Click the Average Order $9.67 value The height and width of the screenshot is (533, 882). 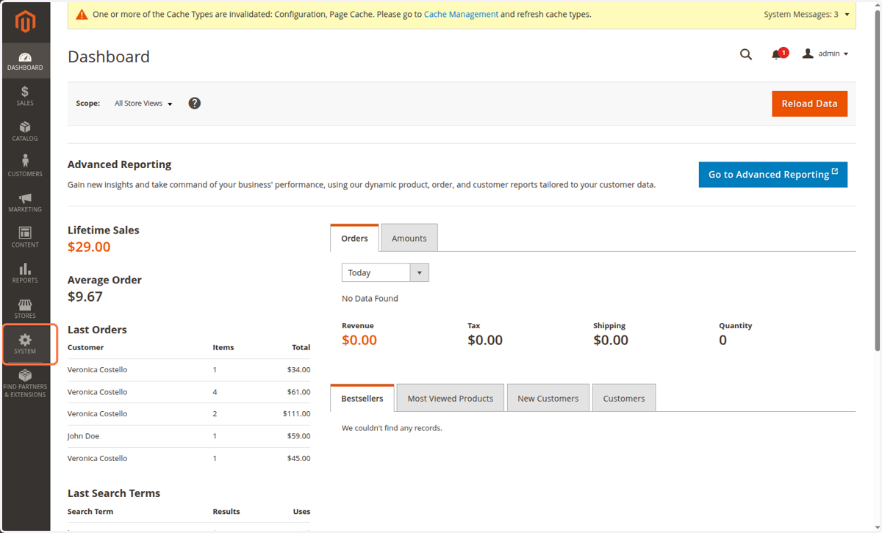click(85, 297)
